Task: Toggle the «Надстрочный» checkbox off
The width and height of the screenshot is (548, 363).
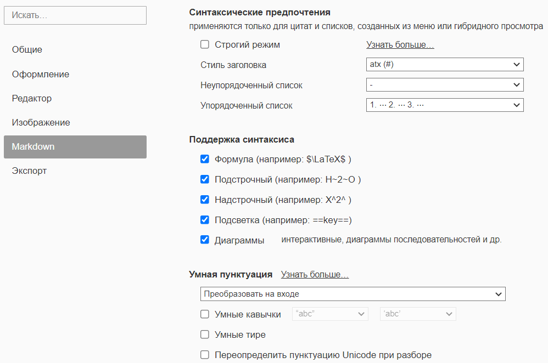Action: tap(205, 200)
